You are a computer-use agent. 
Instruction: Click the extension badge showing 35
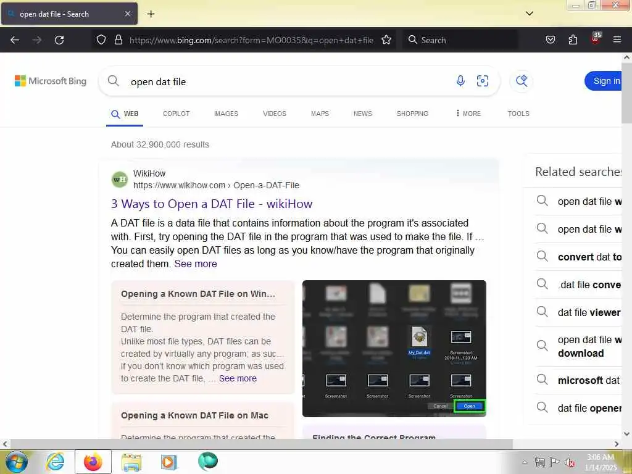(596, 38)
